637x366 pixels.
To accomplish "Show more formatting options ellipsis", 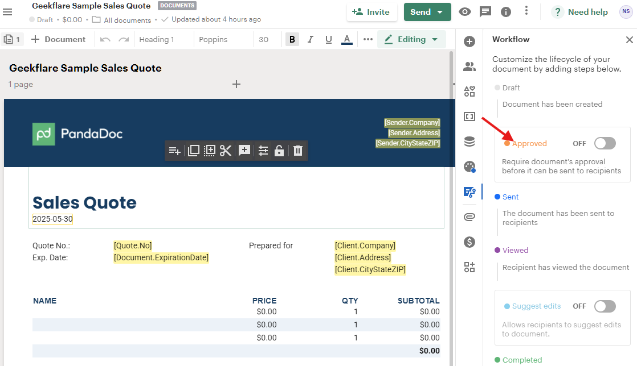I will click(x=367, y=39).
